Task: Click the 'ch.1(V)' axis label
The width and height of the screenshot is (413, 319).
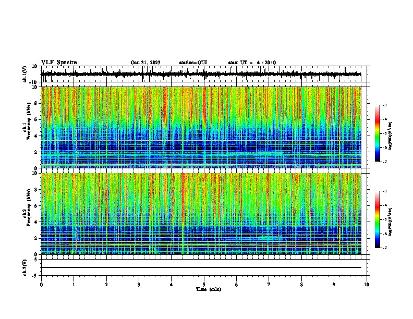Action: 25,74
